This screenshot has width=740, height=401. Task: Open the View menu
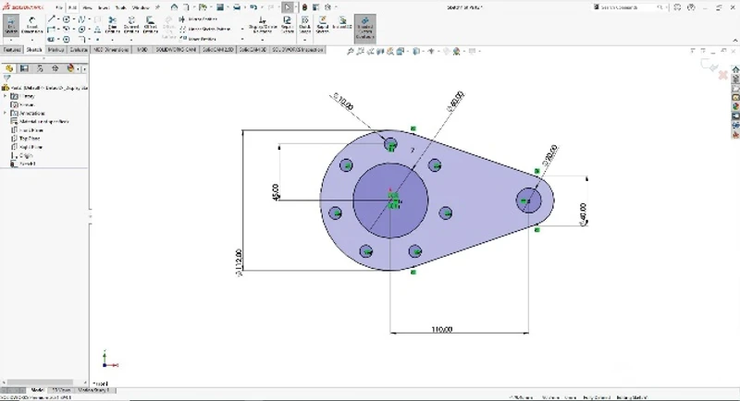pyautogui.click(x=87, y=7)
